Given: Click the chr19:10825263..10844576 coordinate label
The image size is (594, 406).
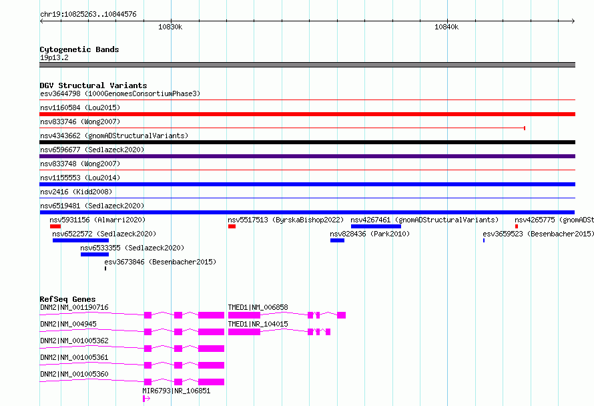Looking at the screenshot, I should 88,14.
